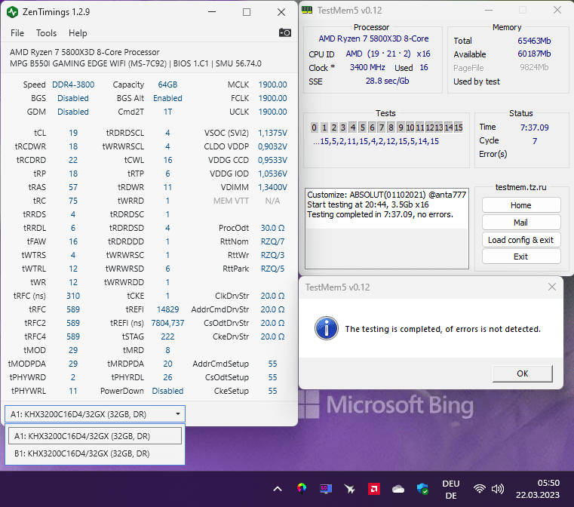Click the blue info icon in TestMem5 dialog
574x507 pixels.
[x=326, y=328]
